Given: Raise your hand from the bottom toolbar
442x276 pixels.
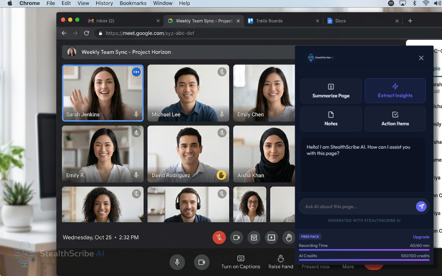Looking at the screenshot, I should (x=280, y=262).
